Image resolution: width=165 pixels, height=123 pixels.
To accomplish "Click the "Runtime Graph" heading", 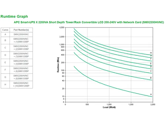I will coord(14,16).
